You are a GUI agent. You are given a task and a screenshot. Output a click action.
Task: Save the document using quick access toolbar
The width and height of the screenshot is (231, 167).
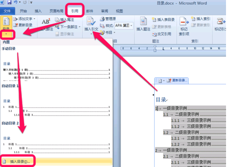click(x=9, y=2)
